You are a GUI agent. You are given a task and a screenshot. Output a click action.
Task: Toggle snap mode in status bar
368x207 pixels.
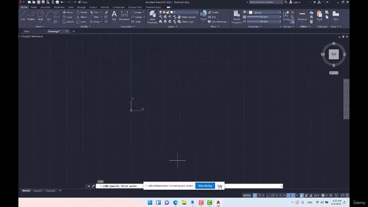[x=259, y=195]
